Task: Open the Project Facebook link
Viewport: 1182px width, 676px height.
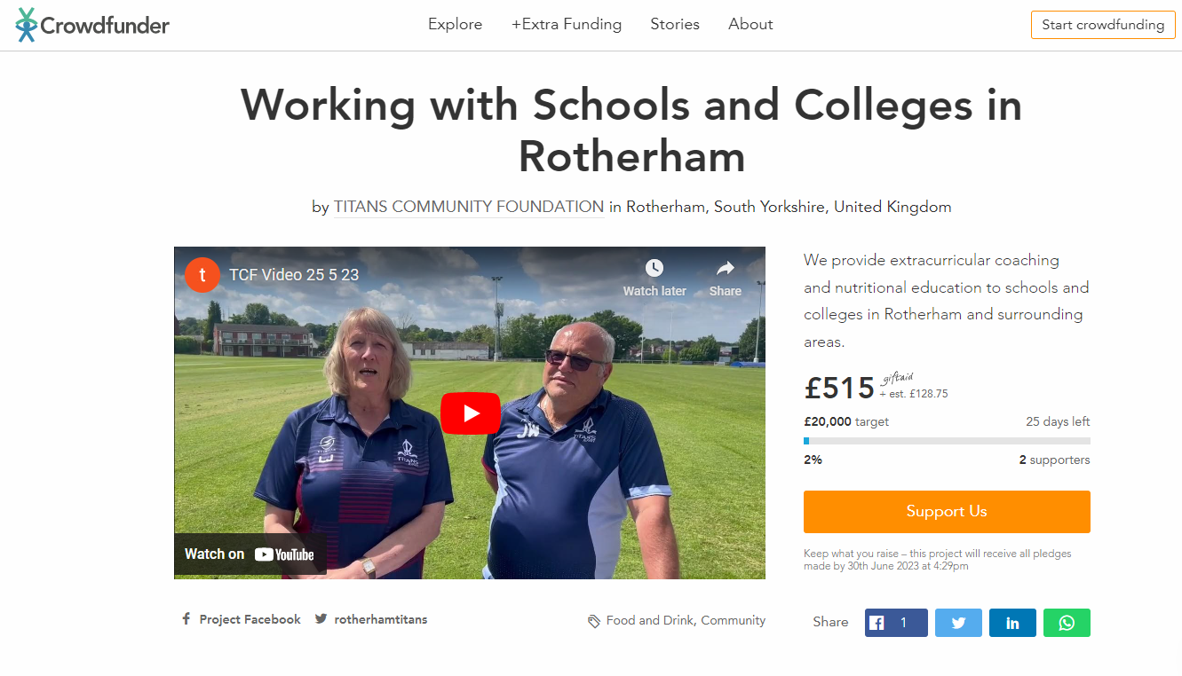Action: pyautogui.click(x=242, y=619)
